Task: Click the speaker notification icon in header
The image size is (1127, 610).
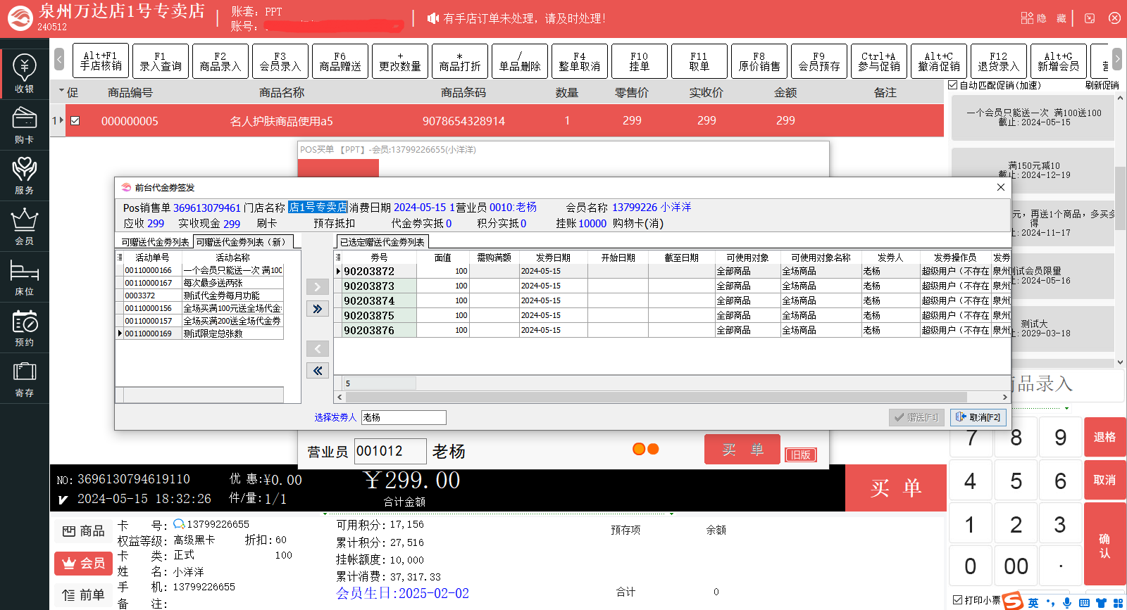Action: (x=433, y=18)
